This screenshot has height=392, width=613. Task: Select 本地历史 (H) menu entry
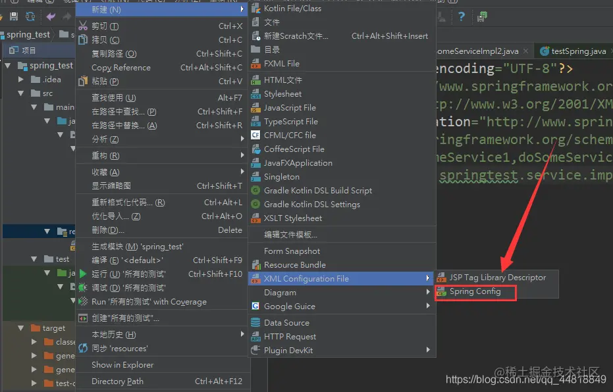click(161, 335)
